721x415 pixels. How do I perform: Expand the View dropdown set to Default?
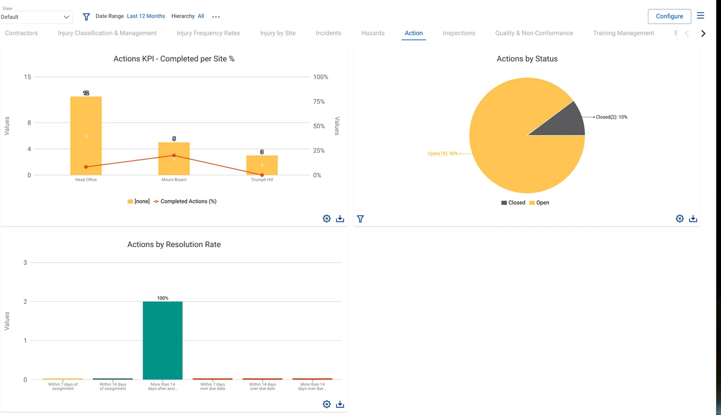click(36, 17)
